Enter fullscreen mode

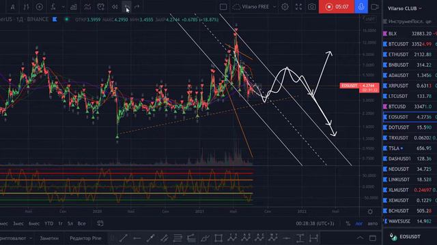[x=298, y=7]
